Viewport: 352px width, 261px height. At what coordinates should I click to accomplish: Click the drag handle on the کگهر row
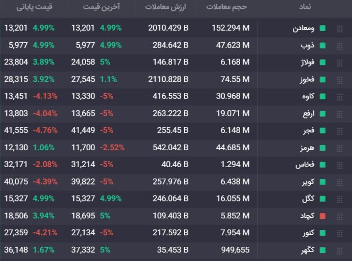[340, 250]
